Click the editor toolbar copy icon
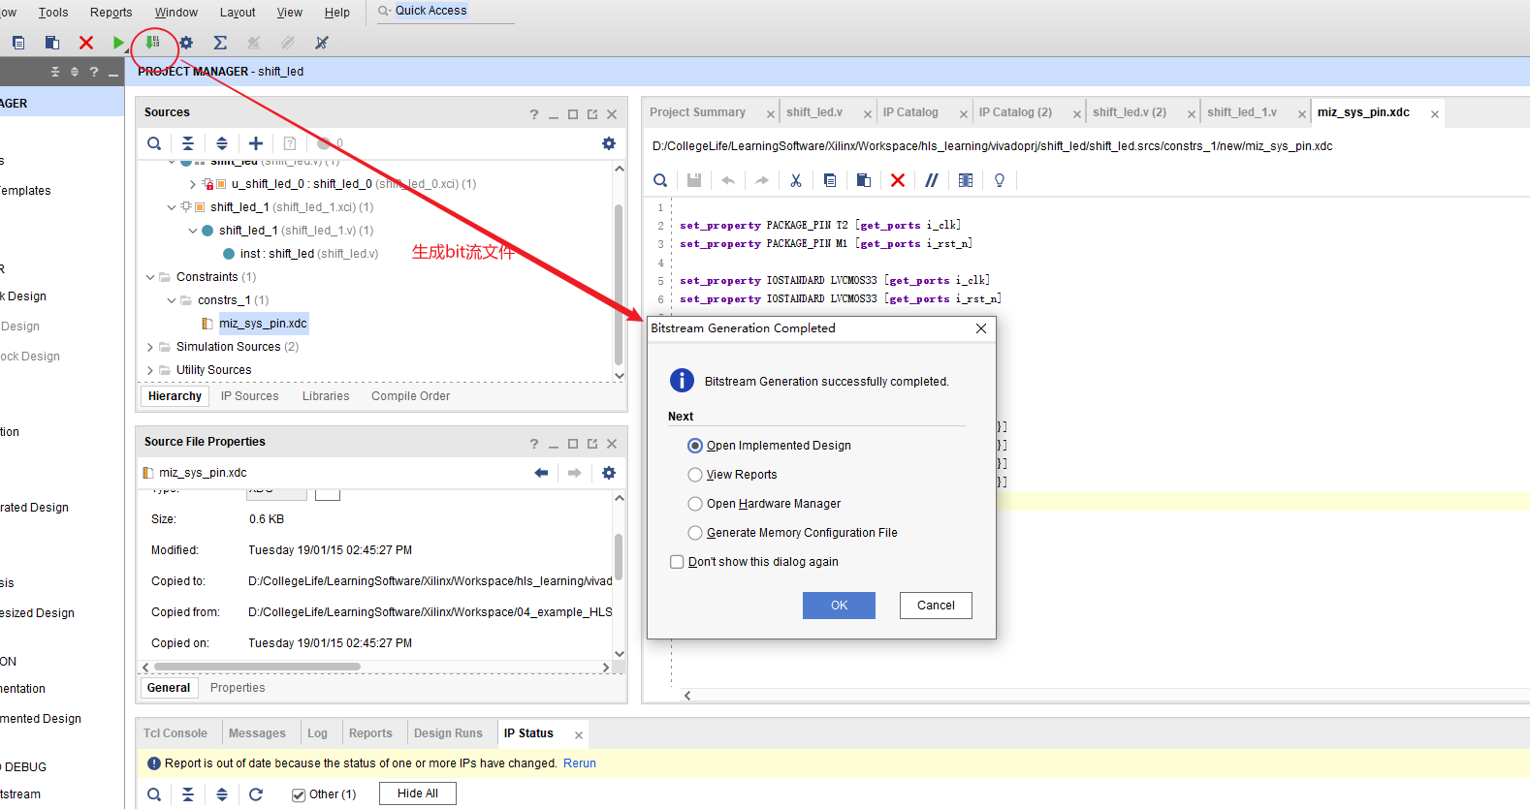This screenshot has height=809, width=1530. pos(830,180)
